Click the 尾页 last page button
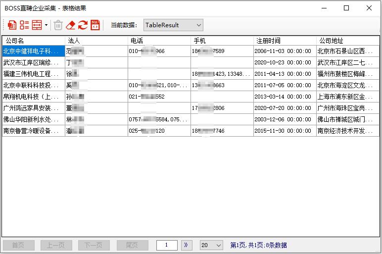The width and height of the screenshot is (382, 254). point(132,245)
